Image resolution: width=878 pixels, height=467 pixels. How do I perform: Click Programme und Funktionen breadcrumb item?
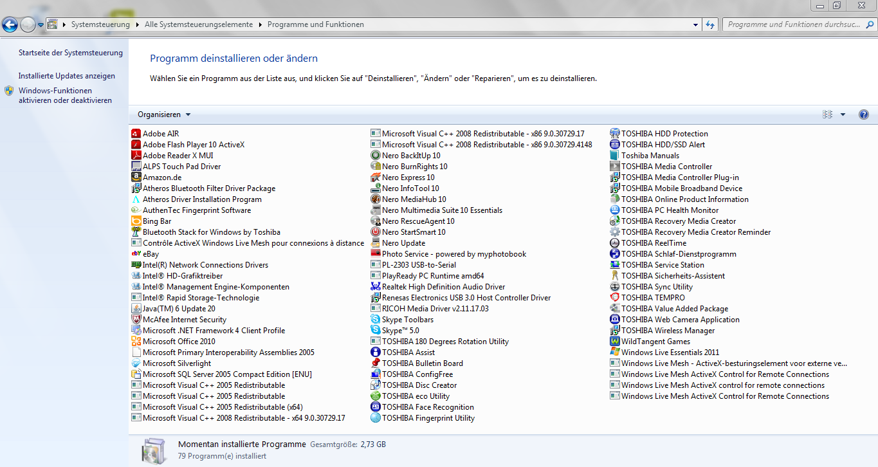click(316, 24)
